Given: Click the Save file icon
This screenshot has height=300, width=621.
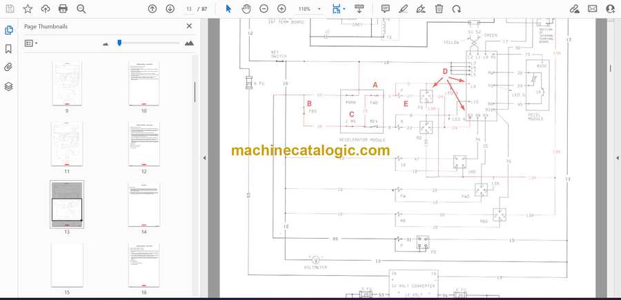Looking at the screenshot, I should (10, 9).
